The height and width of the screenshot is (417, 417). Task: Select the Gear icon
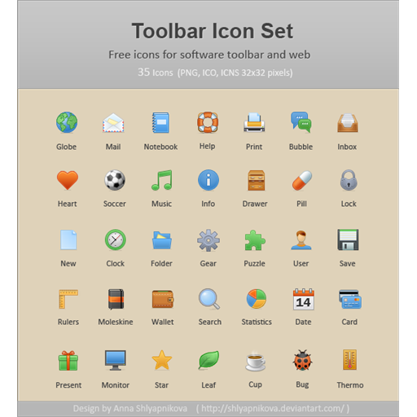pos(208,240)
